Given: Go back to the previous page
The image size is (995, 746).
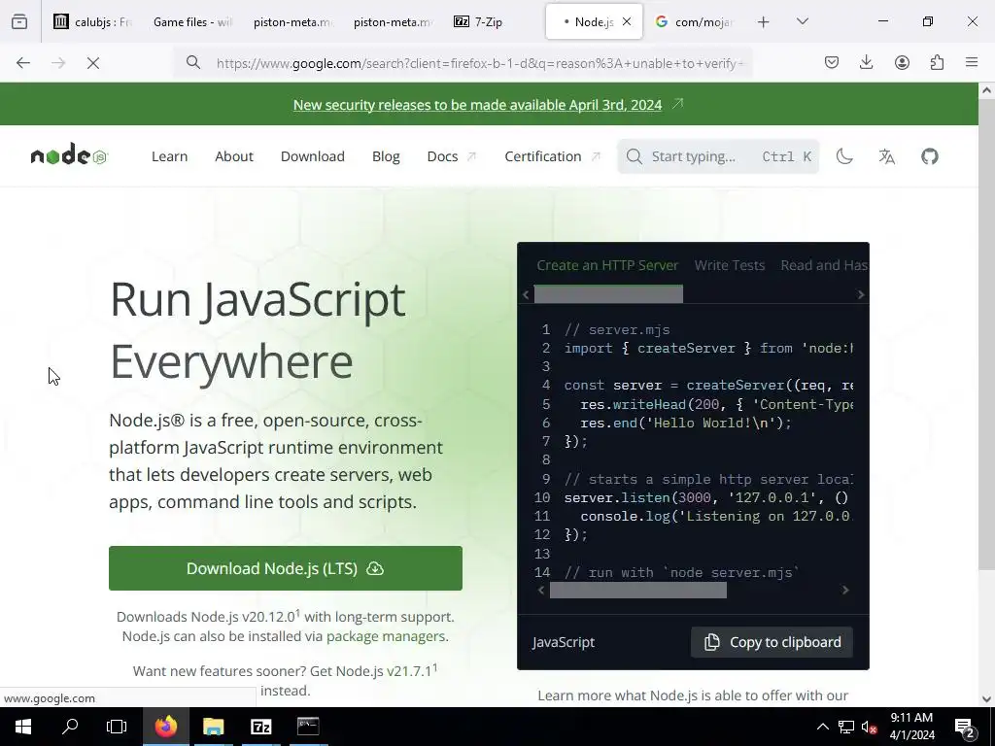Looking at the screenshot, I should coord(23,63).
